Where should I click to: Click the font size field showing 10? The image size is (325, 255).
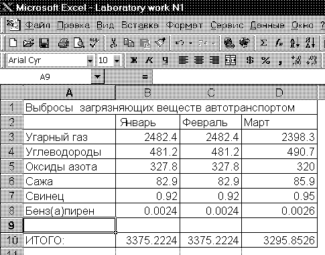tap(105, 60)
